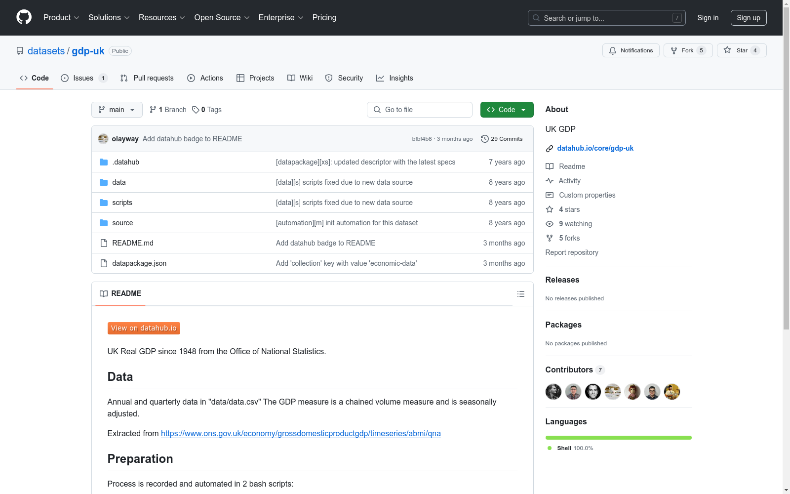Switch to the Issues tab
The width and height of the screenshot is (790, 494).
click(84, 78)
